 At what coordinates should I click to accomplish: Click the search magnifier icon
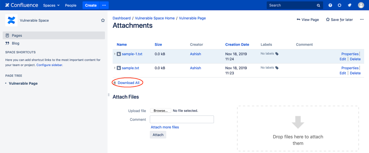point(318,5)
